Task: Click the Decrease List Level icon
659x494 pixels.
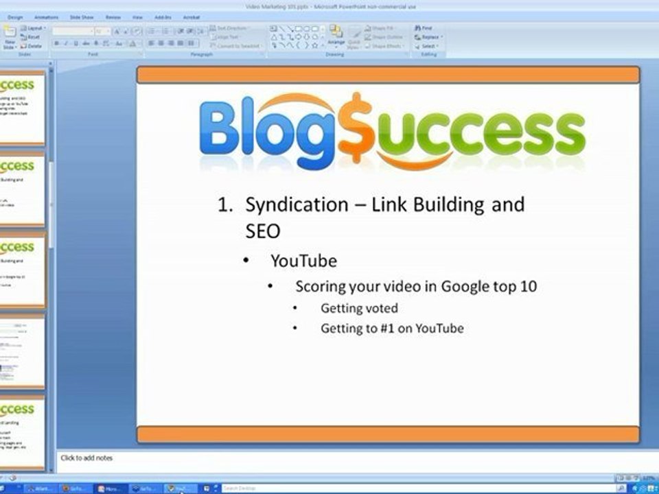Action: point(181,32)
